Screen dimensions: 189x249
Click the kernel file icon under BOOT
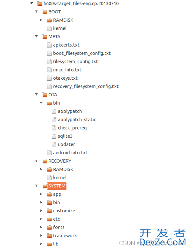point(49,28)
